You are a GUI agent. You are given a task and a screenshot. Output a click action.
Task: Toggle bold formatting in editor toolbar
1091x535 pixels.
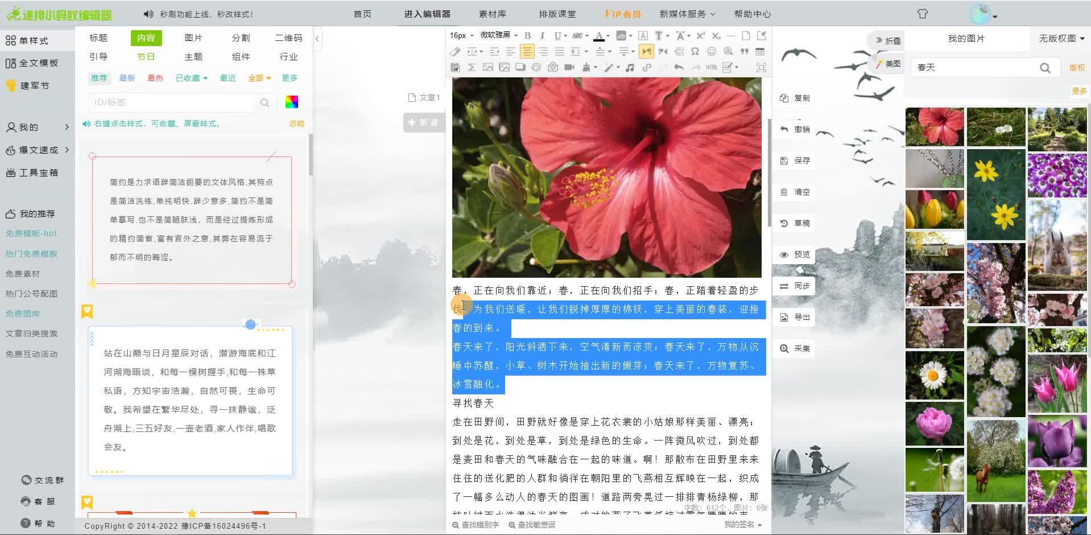pos(527,36)
